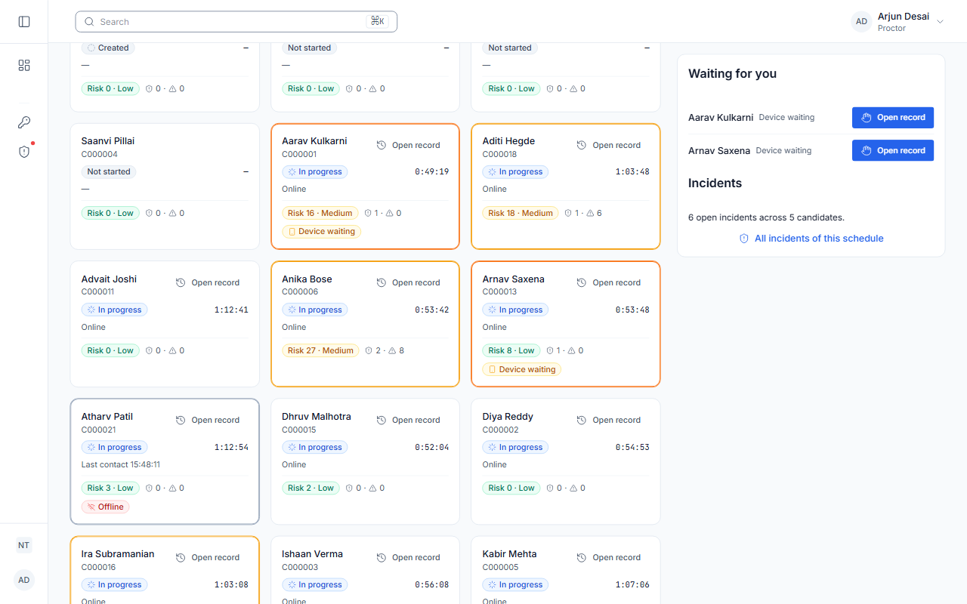Screen dimensions: 967x604
Task: Open record from Ira Subramanian's card
Action: click(208, 557)
